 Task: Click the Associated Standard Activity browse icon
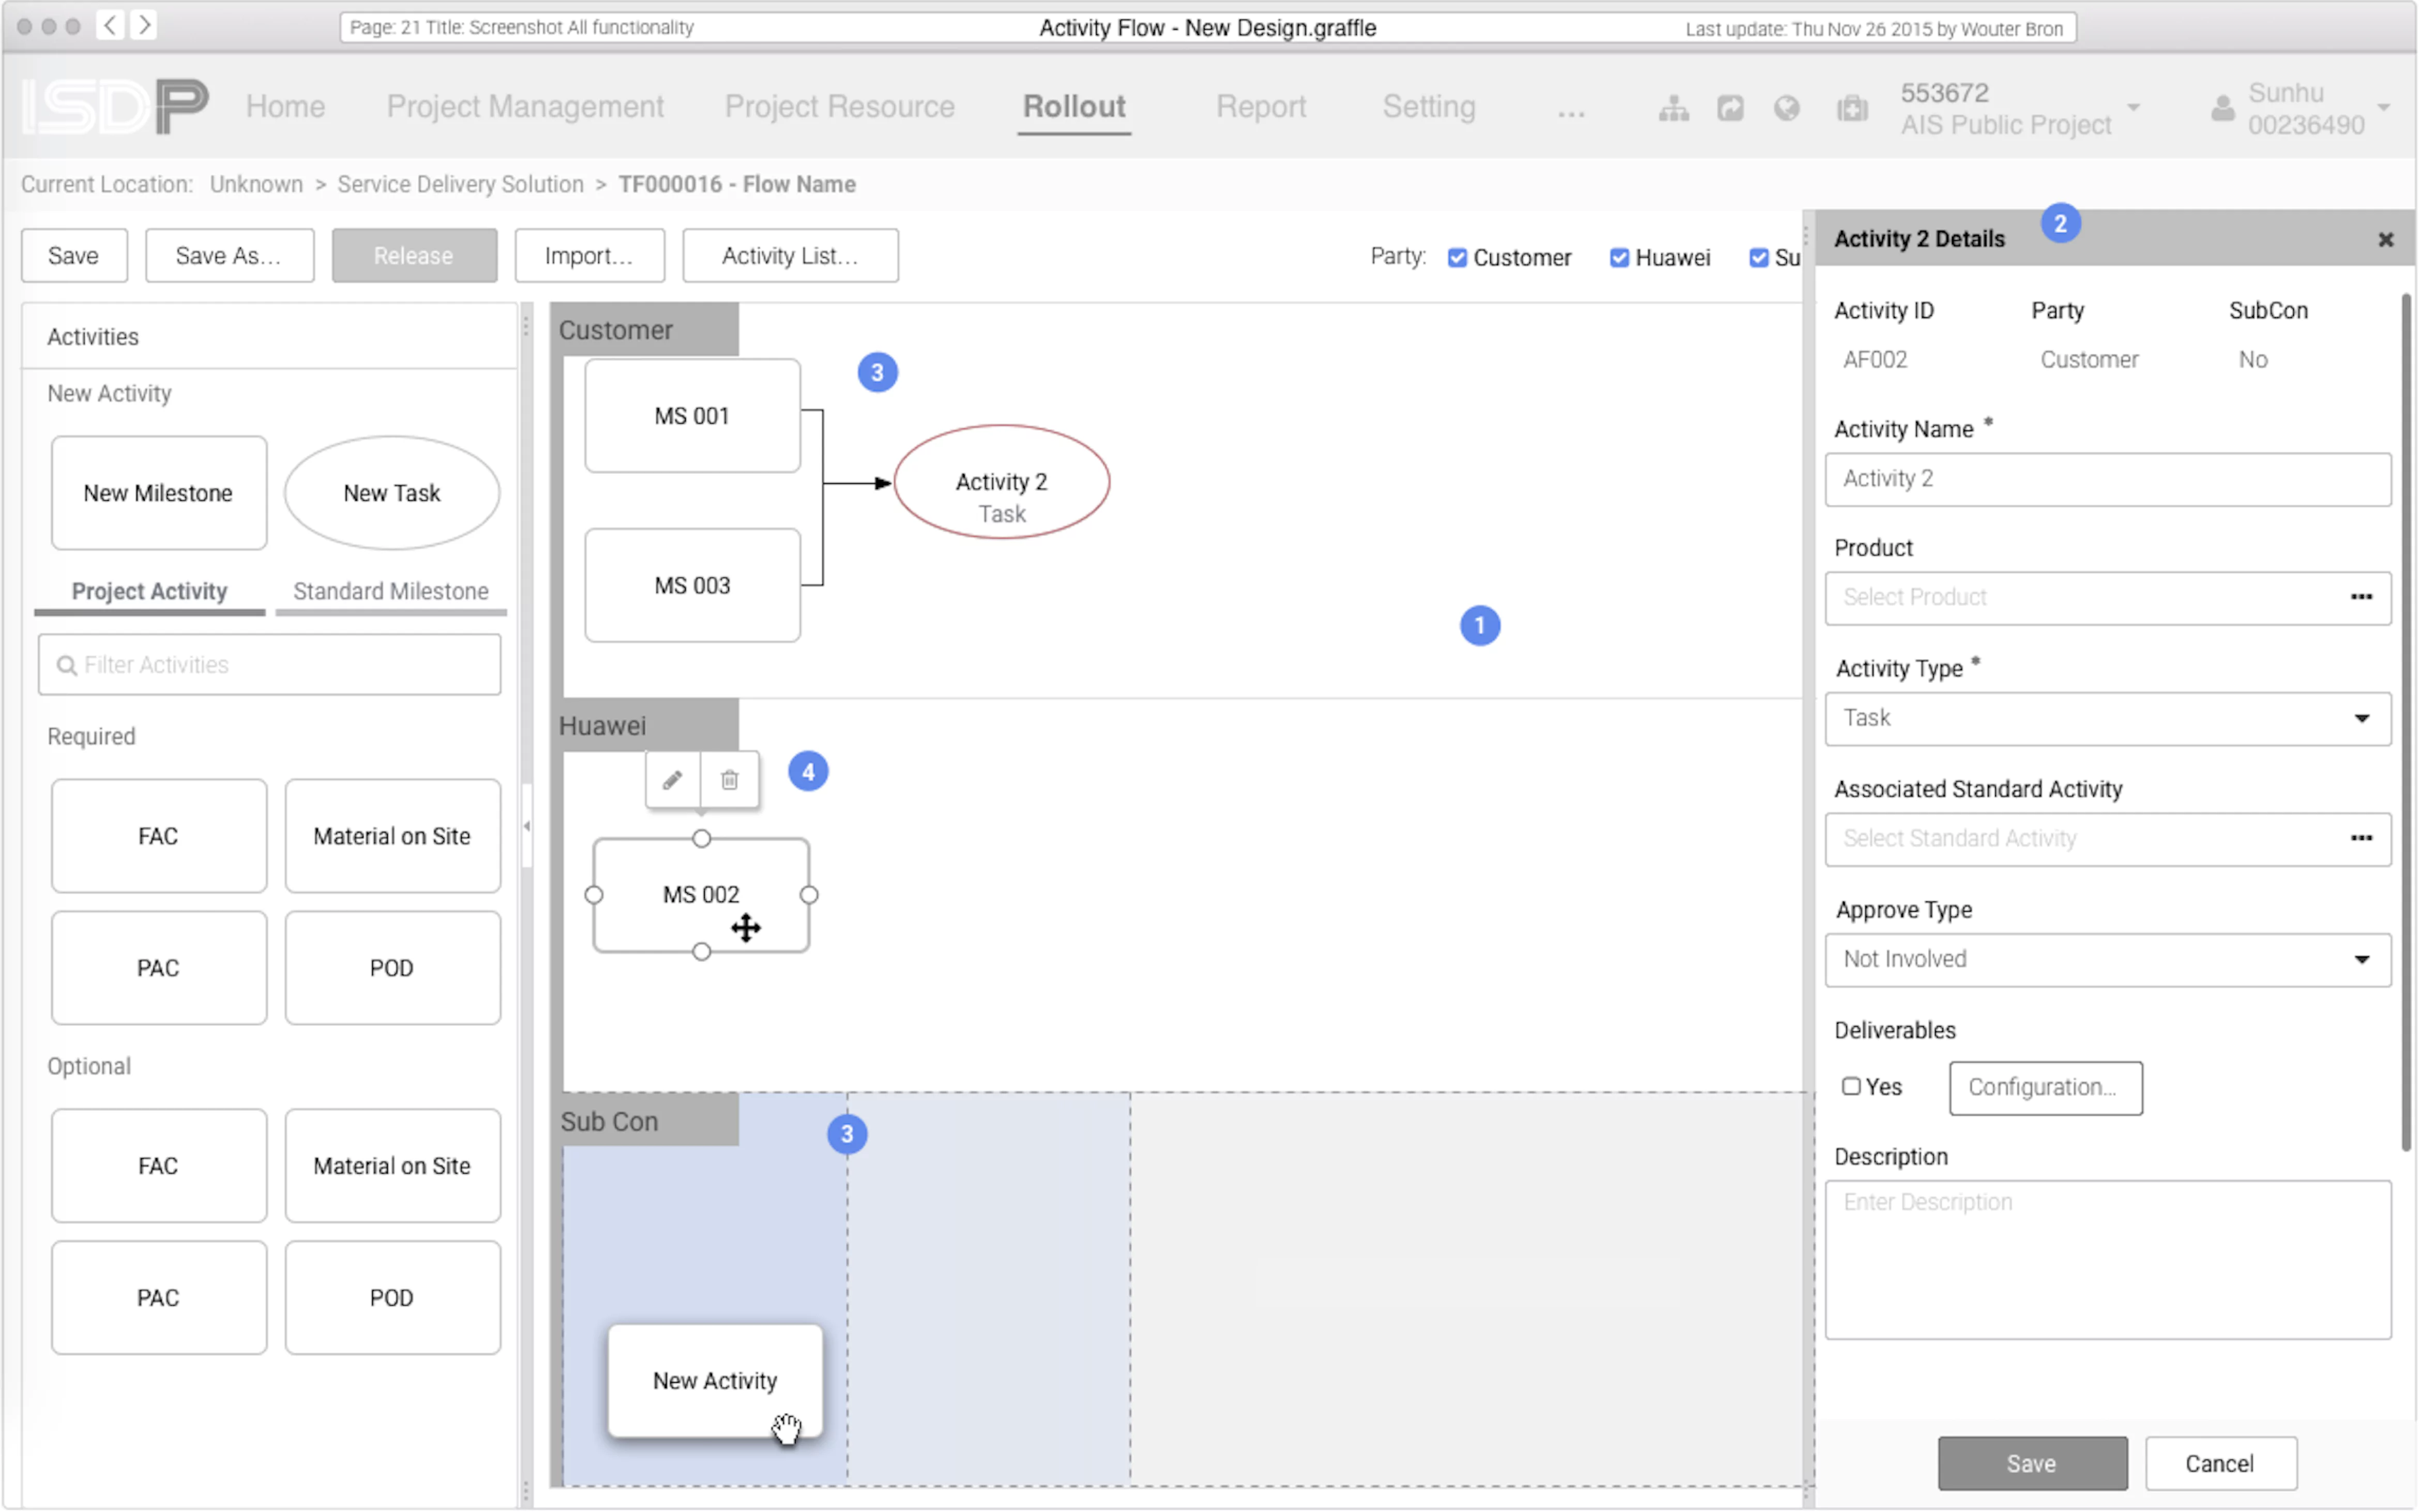(2363, 838)
